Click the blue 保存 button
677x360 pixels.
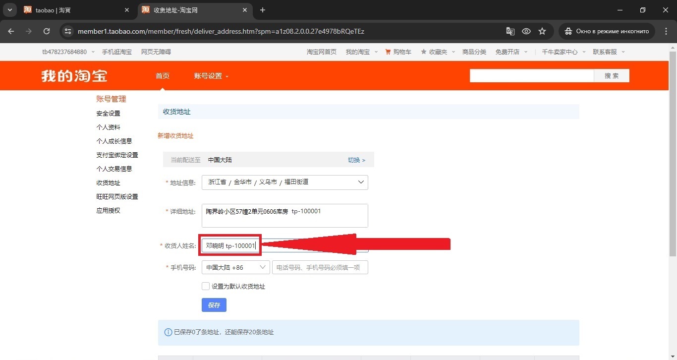214,305
